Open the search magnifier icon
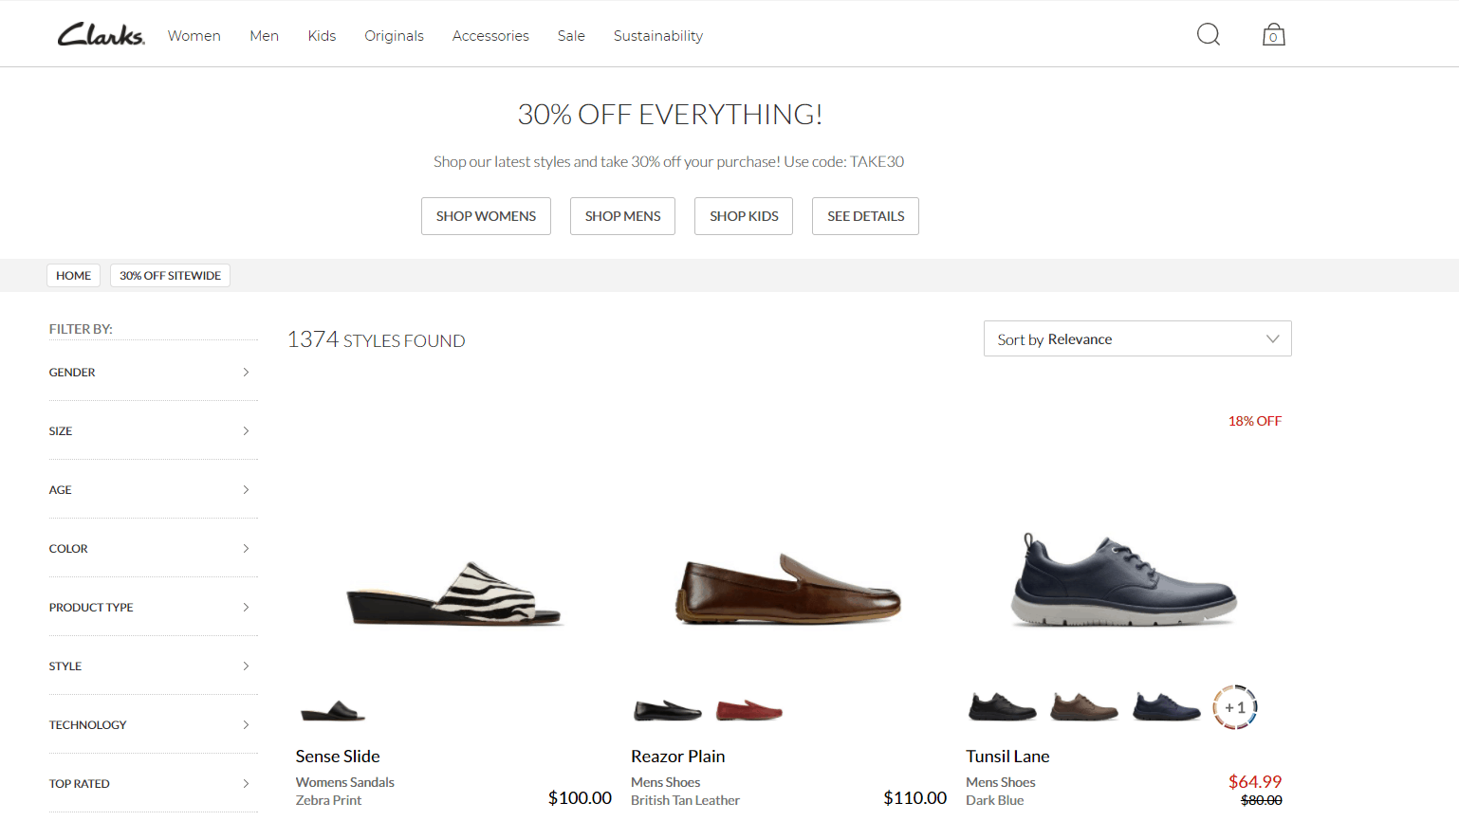Image resolution: width=1459 pixels, height=821 pixels. click(x=1209, y=35)
